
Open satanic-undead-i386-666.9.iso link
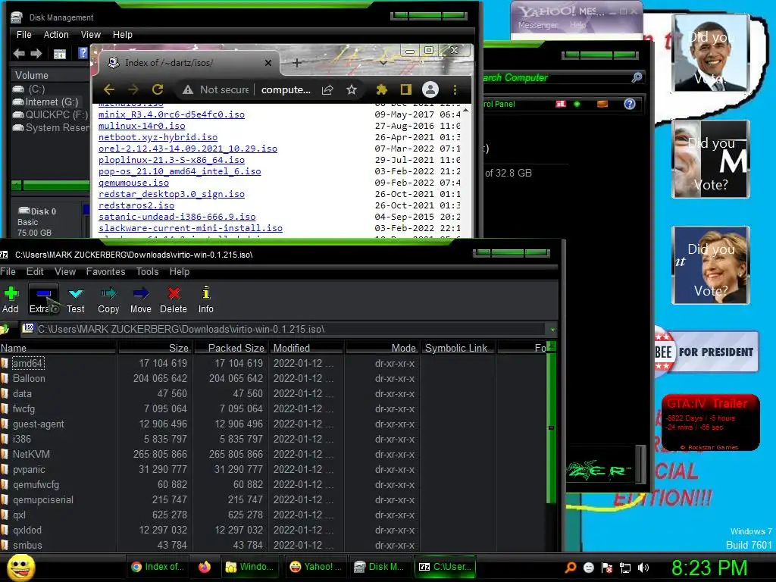click(x=177, y=217)
